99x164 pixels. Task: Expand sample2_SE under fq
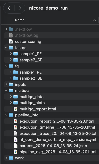11,78
